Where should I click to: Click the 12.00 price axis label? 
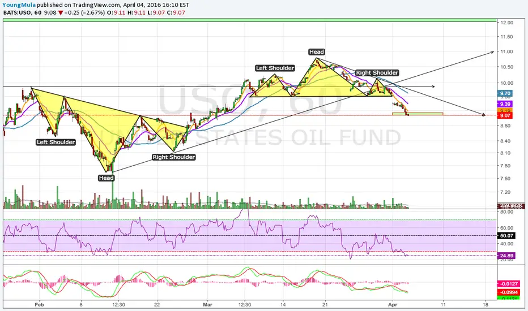pyautogui.click(x=507, y=23)
